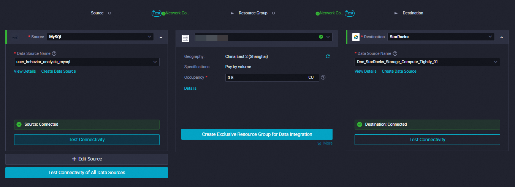Viewport: 515px width, 187px height.
Task: Open the user_behavior_analysis_mysql data source dropdown
Action: click(x=87, y=62)
